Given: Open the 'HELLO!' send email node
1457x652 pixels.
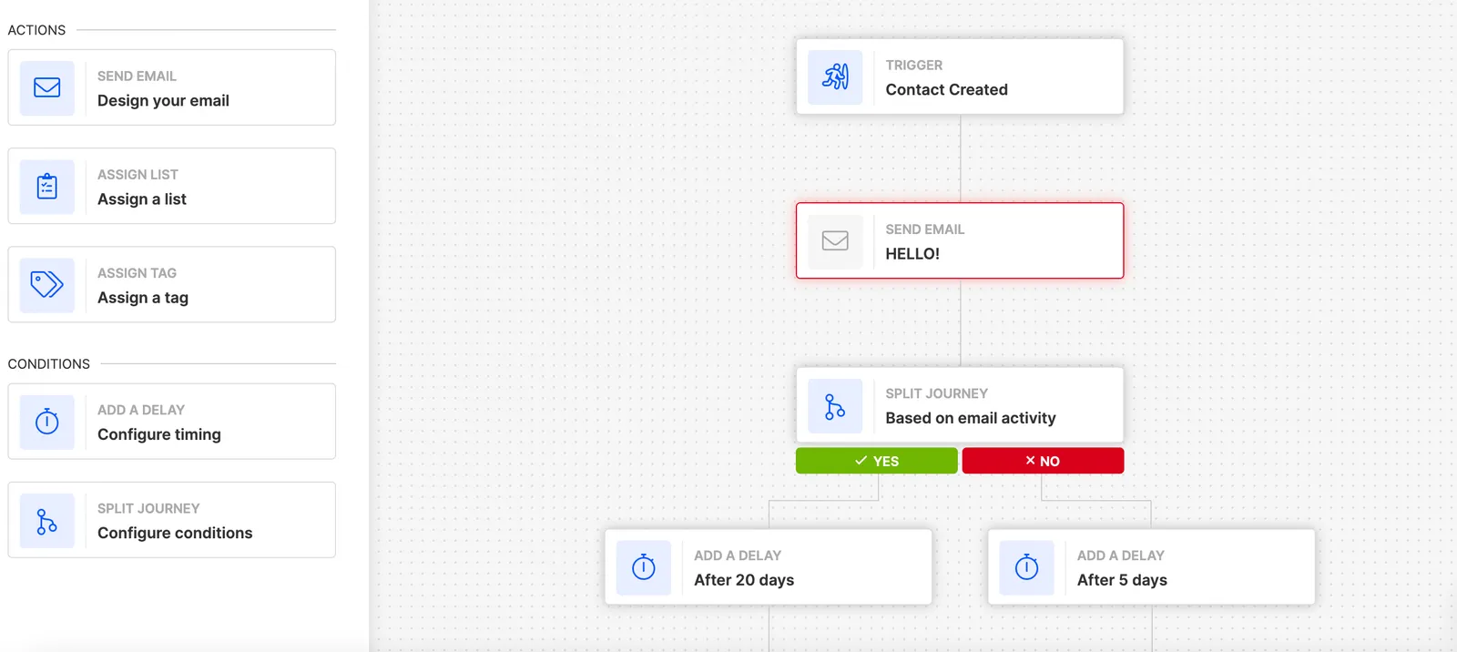Looking at the screenshot, I should 960,240.
